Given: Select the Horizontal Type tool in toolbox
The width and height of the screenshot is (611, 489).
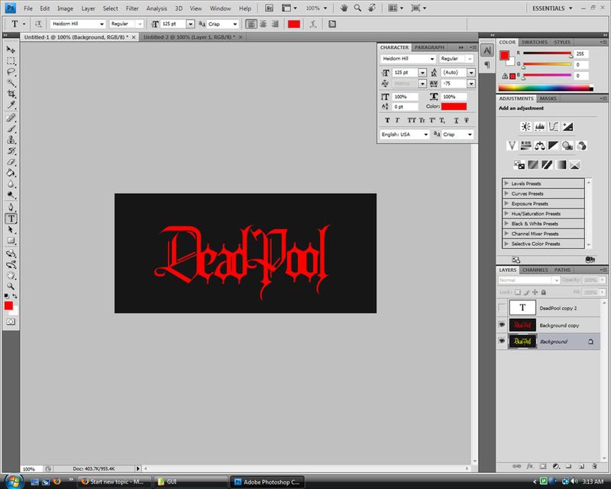Looking at the screenshot, I should coord(11,219).
